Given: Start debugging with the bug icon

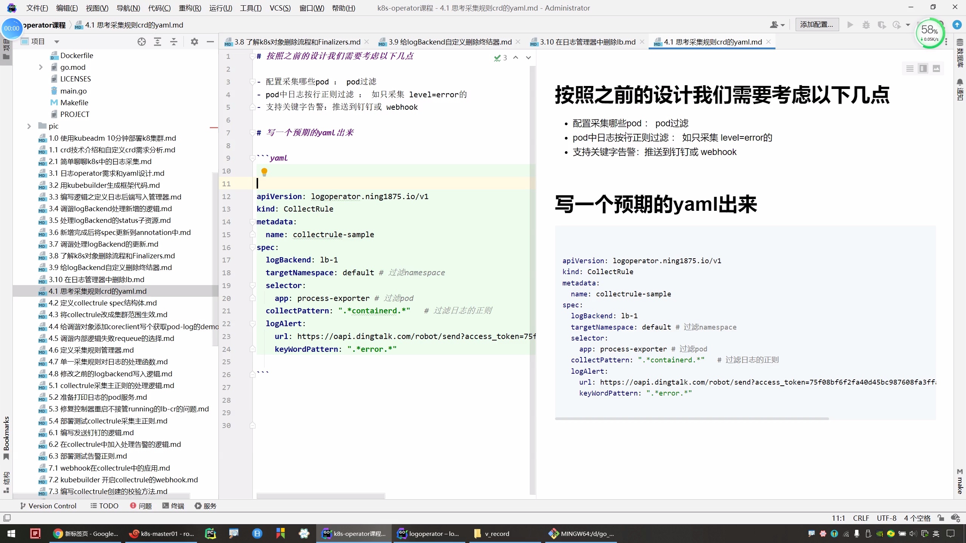Looking at the screenshot, I should tap(866, 25).
